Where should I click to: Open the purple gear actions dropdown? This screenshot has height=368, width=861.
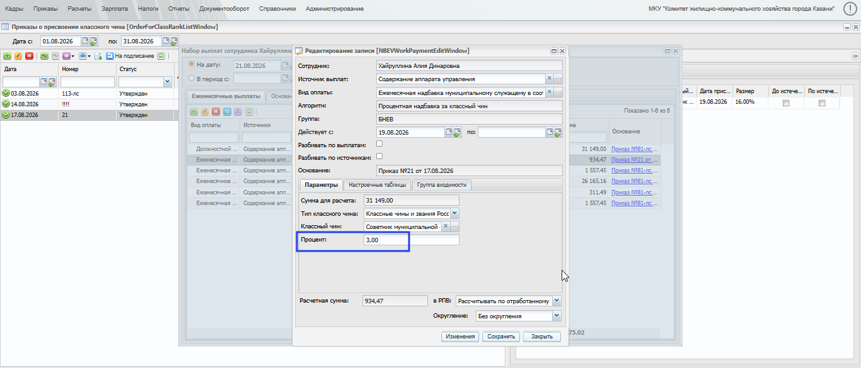tap(67, 56)
